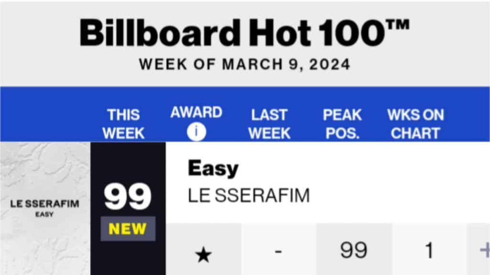The image size is (490, 275).
Task: Click the yellow NEW badge
Action: click(128, 229)
